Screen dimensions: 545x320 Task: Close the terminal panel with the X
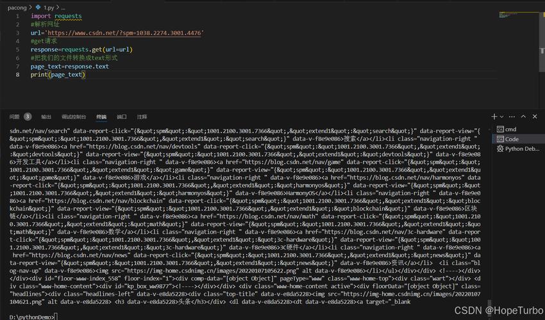[535, 116]
